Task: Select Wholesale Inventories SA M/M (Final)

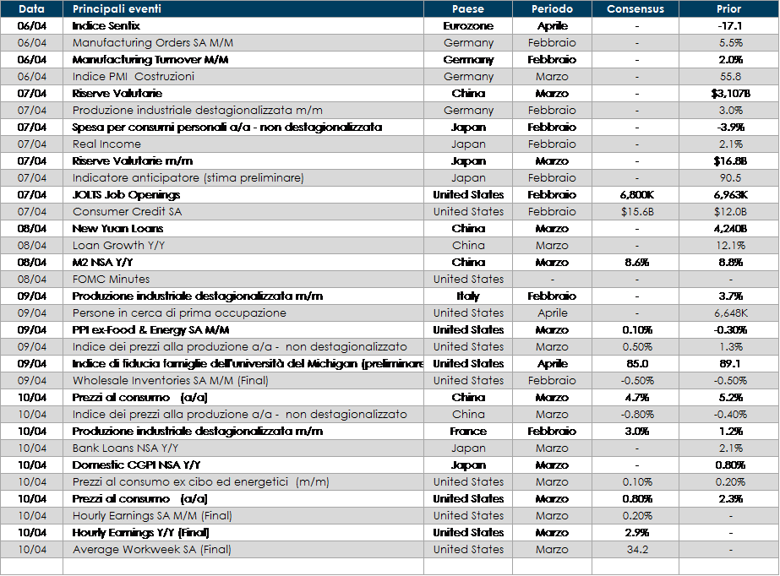Action: point(170,381)
